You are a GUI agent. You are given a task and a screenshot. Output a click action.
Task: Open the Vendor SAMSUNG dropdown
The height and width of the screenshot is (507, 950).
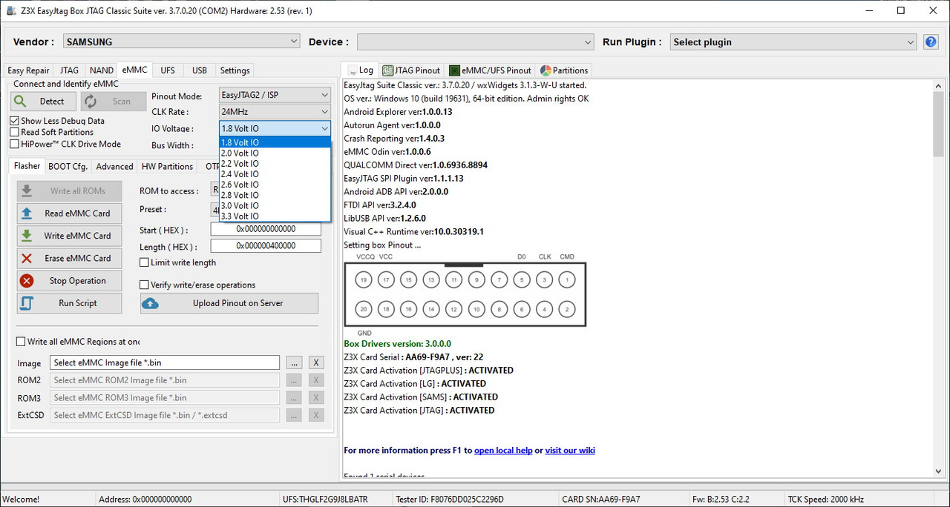(181, 42)
